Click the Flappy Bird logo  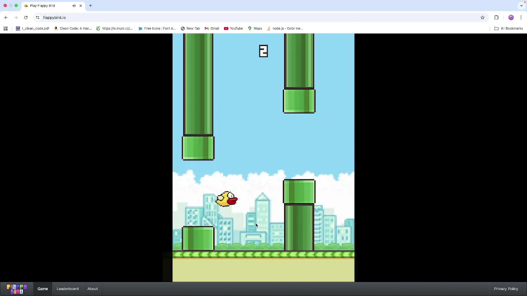coord(16,289)
